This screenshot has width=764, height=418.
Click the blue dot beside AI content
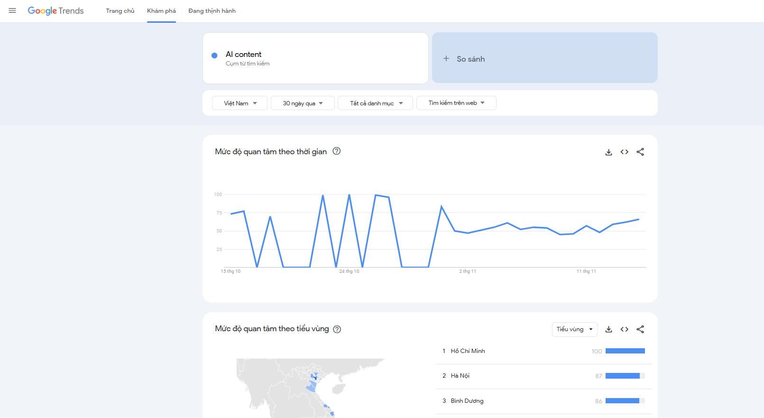click(214, 56)
